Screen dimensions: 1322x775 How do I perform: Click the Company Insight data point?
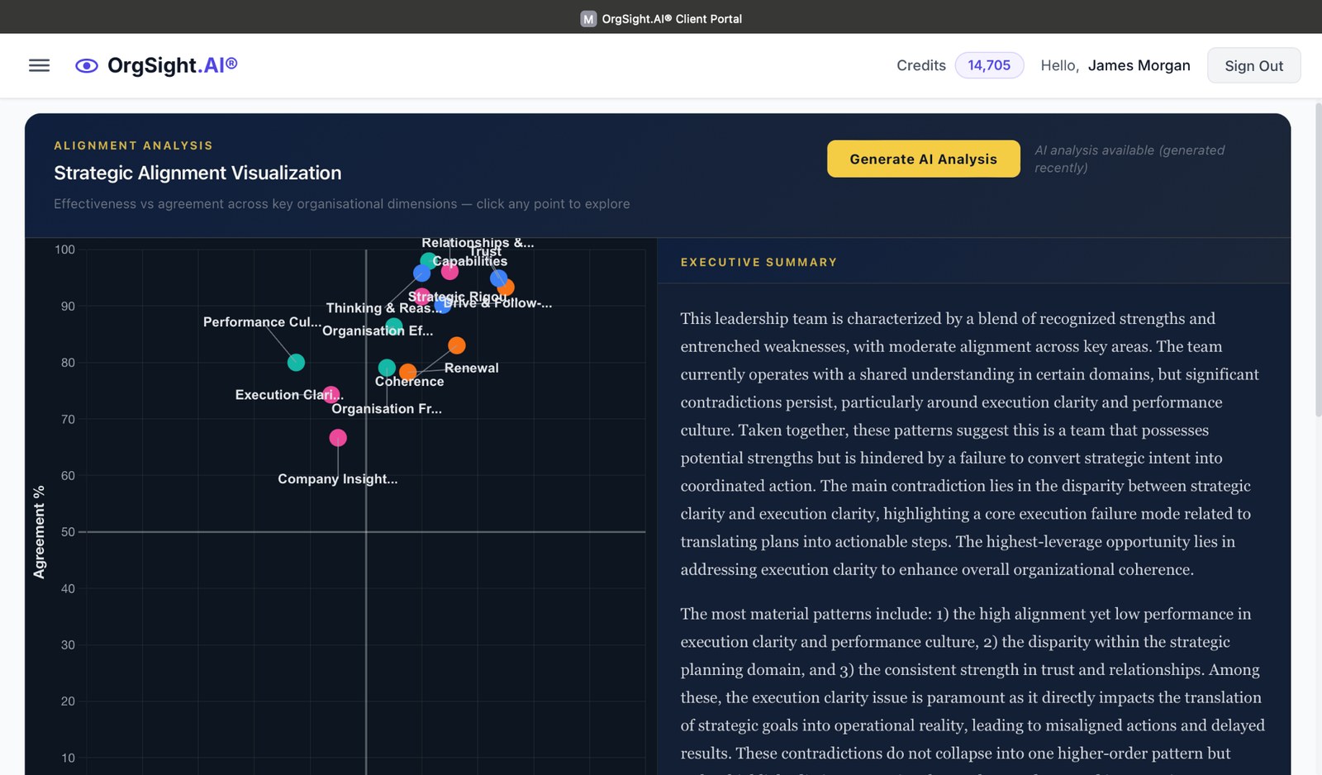pos(338,438)
